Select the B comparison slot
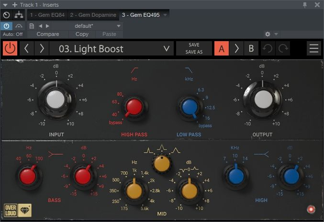This screenshot has height=222, width=324. click(x=251, y=48)
